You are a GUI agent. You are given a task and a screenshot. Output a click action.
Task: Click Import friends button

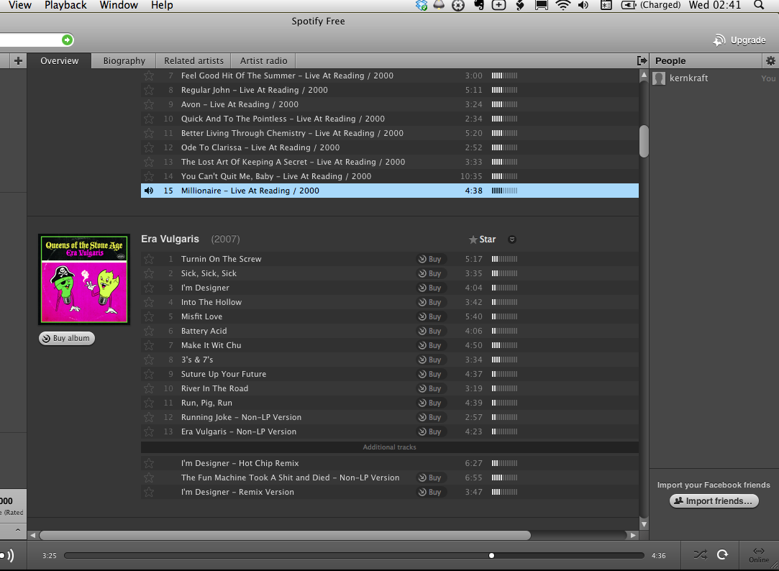click(x=714, y=501)
